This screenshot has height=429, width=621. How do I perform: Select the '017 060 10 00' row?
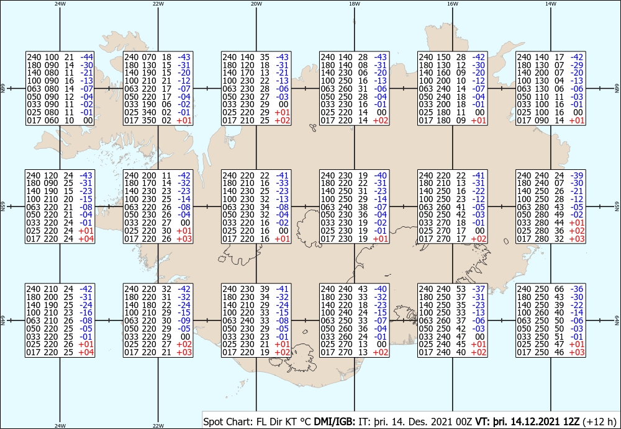coord(60,120)
